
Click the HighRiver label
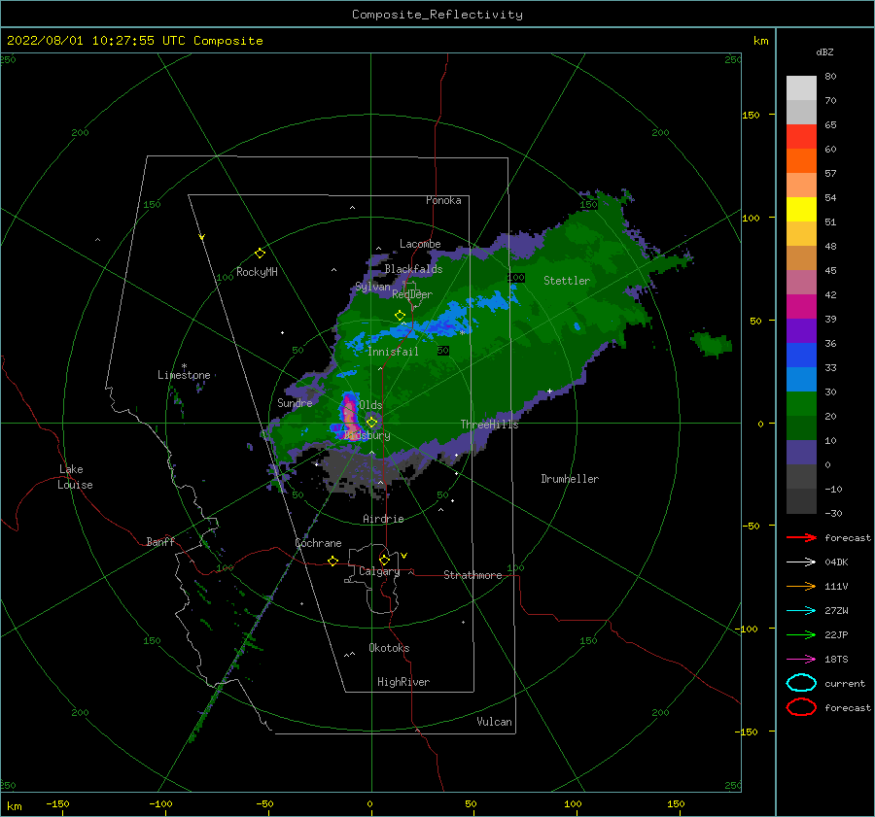click(x=403, y=682)
